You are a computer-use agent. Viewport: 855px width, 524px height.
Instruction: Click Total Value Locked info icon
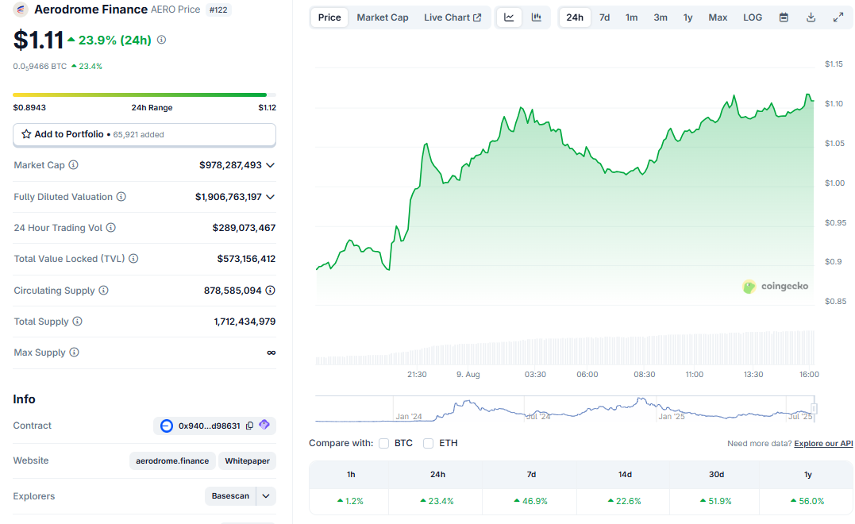[133, 259]
